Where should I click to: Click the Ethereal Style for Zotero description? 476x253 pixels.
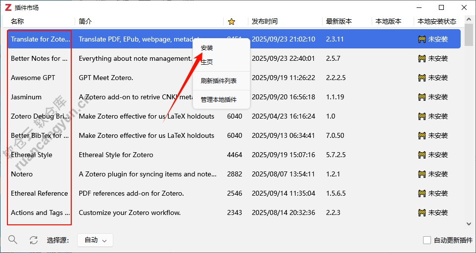116,155
